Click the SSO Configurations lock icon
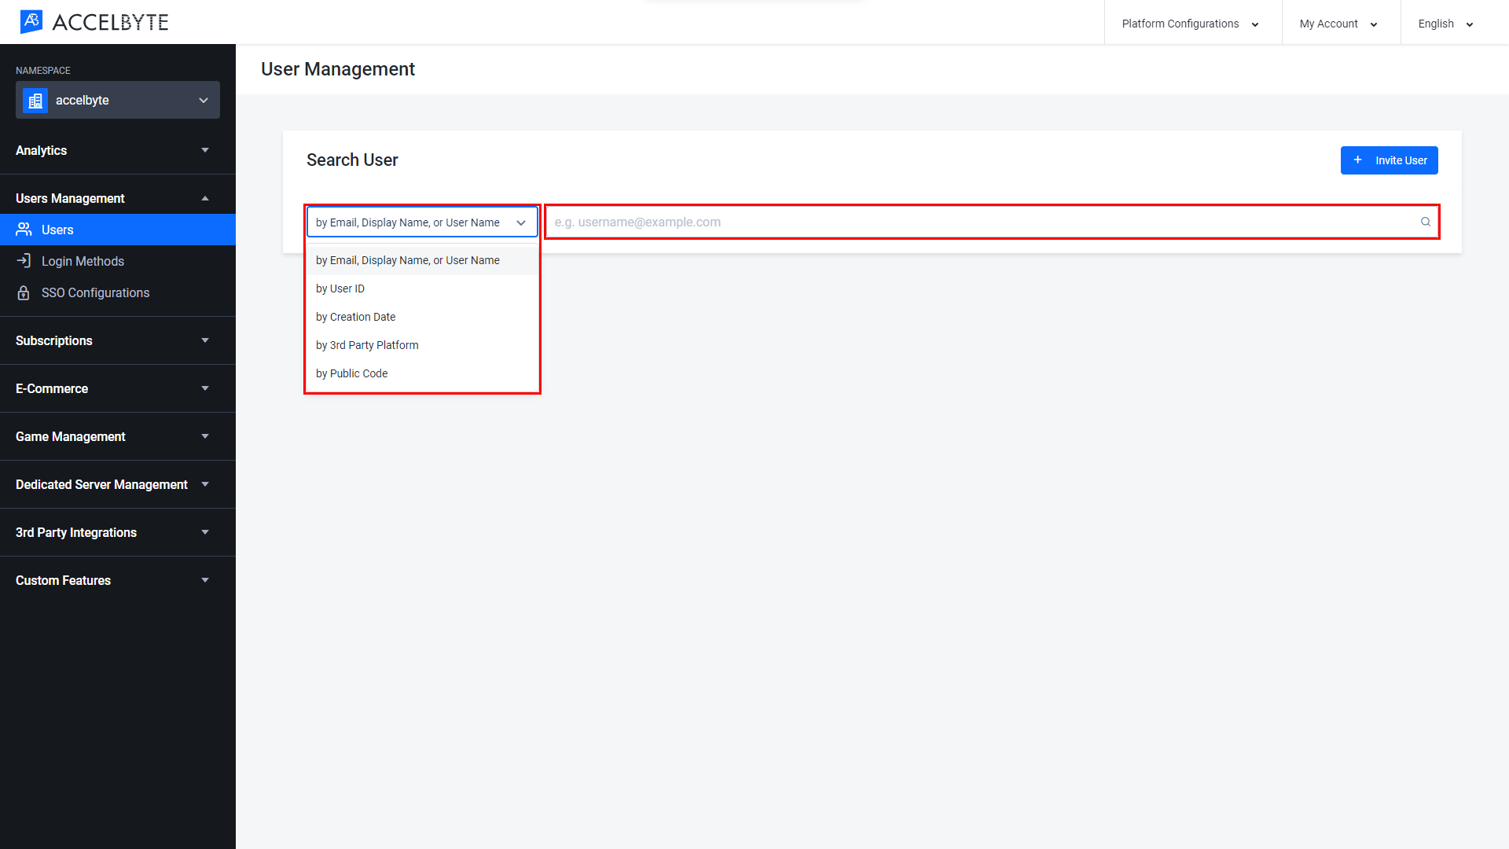This screenshot has height=849, width=1509. pos(24,292)
